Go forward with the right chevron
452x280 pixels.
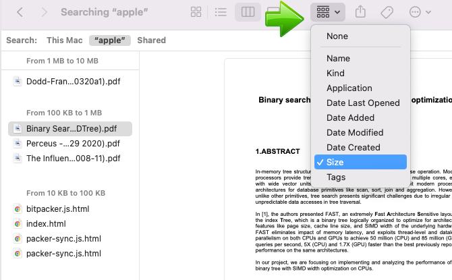pyautogui.click(x=44, y=12)
